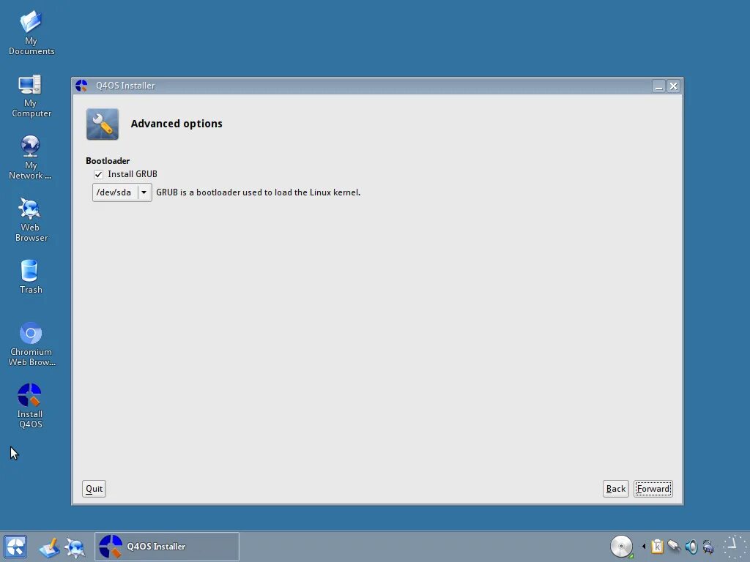
Task: Expand hidden system tray icons arrow
Action: (643, 546)
